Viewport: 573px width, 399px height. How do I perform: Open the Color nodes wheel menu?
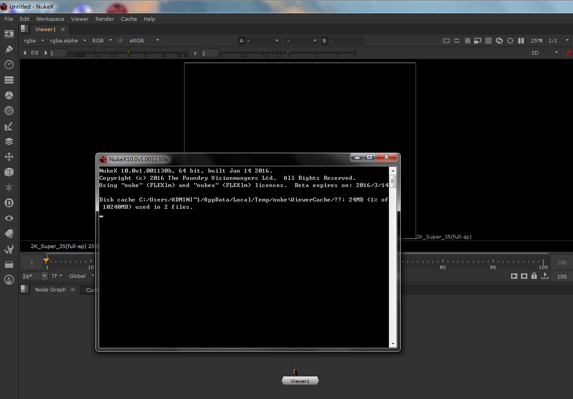pos(9,95)
